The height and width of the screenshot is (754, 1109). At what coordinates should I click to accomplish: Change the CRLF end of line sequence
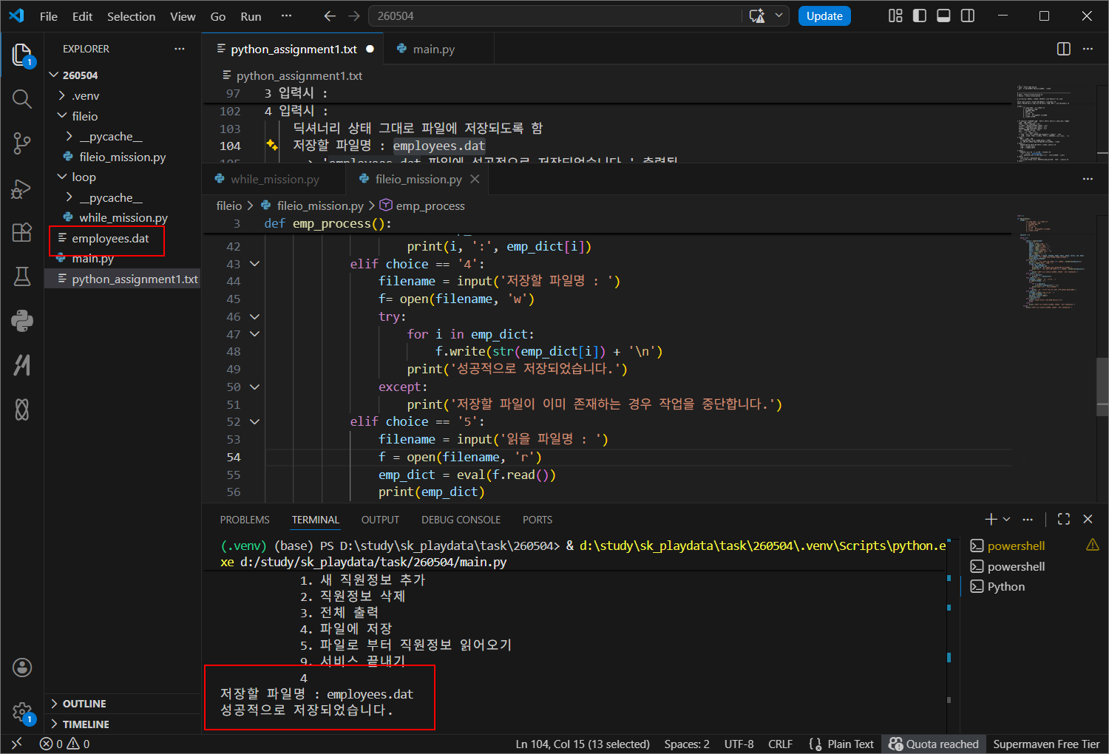click(x=780, y=744)
